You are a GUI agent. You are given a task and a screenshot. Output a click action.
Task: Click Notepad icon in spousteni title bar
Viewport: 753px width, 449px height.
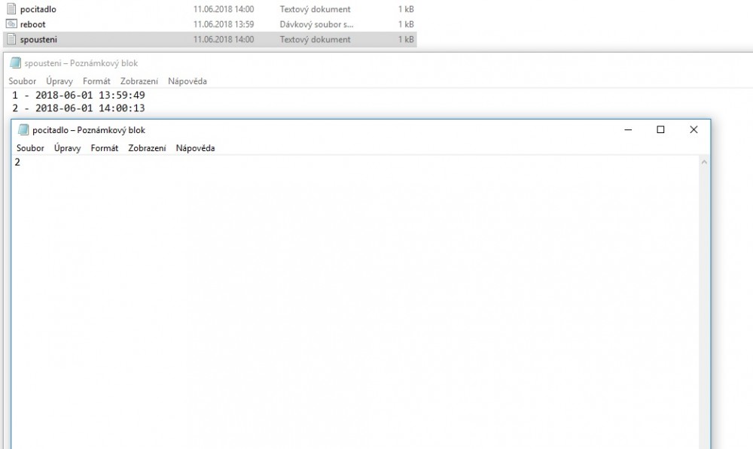click(x=15, y=63)
